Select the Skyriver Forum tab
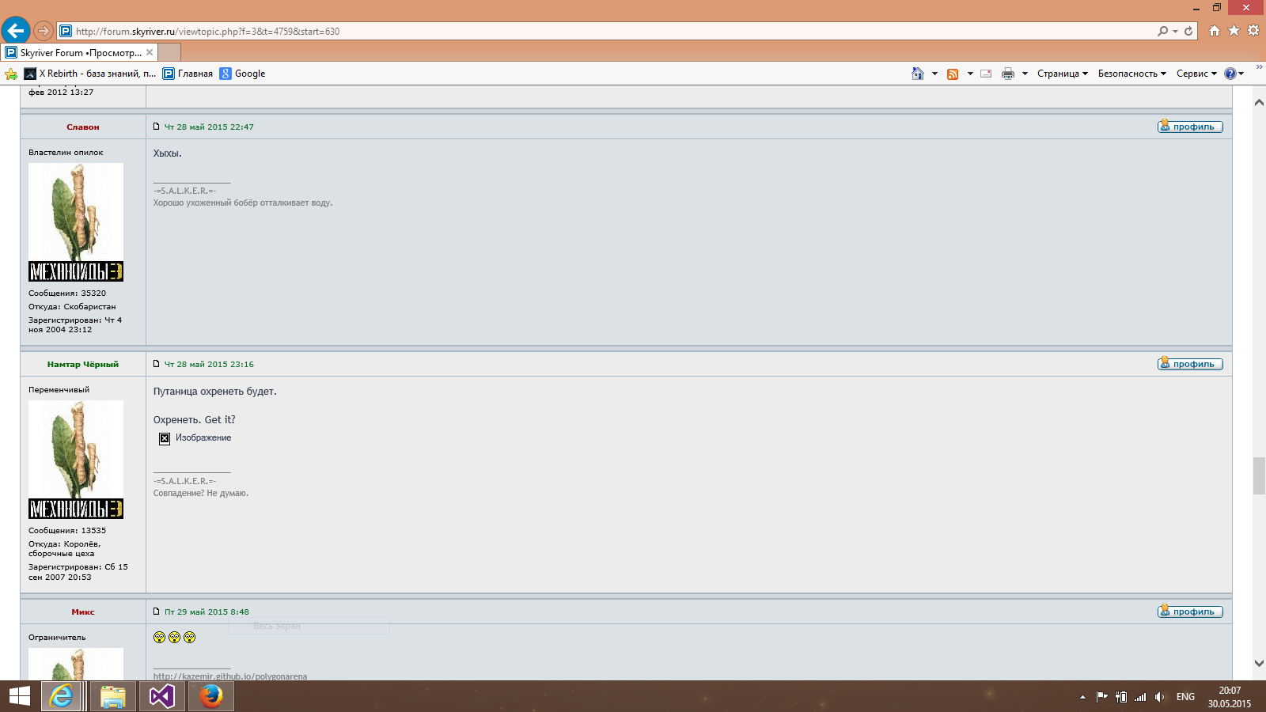Viewport: 1266px width, 712px height. [x=79, y=53]
